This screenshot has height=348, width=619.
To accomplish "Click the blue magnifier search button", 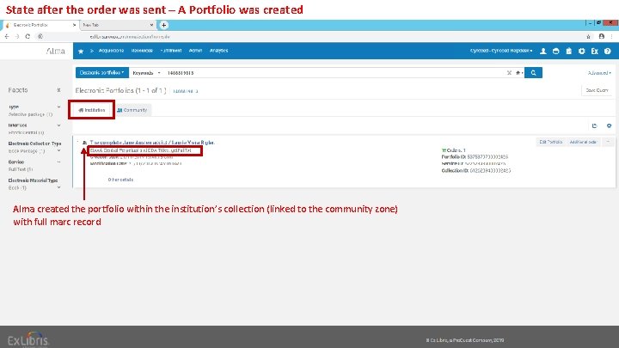I will [x=533, y=72].
